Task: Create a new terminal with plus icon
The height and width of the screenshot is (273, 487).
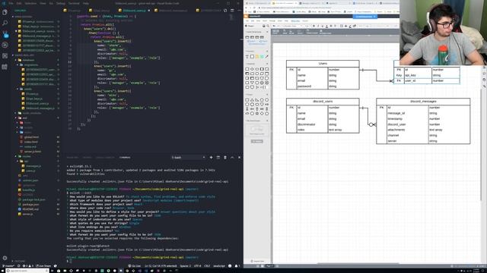Action: tap(212, 158)
